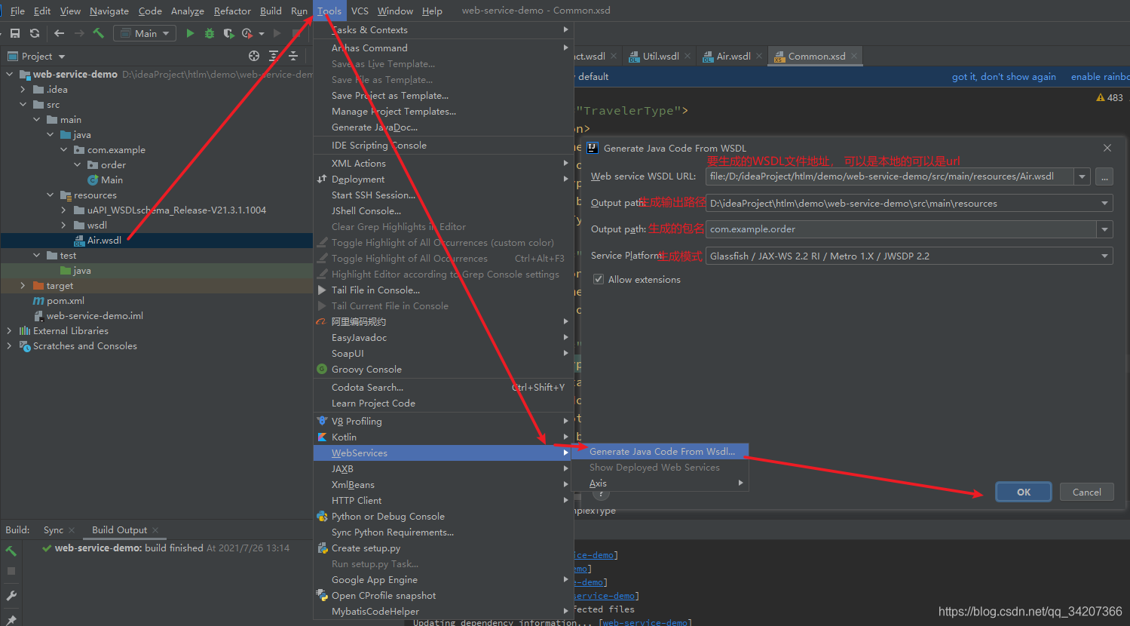
Task: Expand the wsdl folder under resources
Action: 64,225
